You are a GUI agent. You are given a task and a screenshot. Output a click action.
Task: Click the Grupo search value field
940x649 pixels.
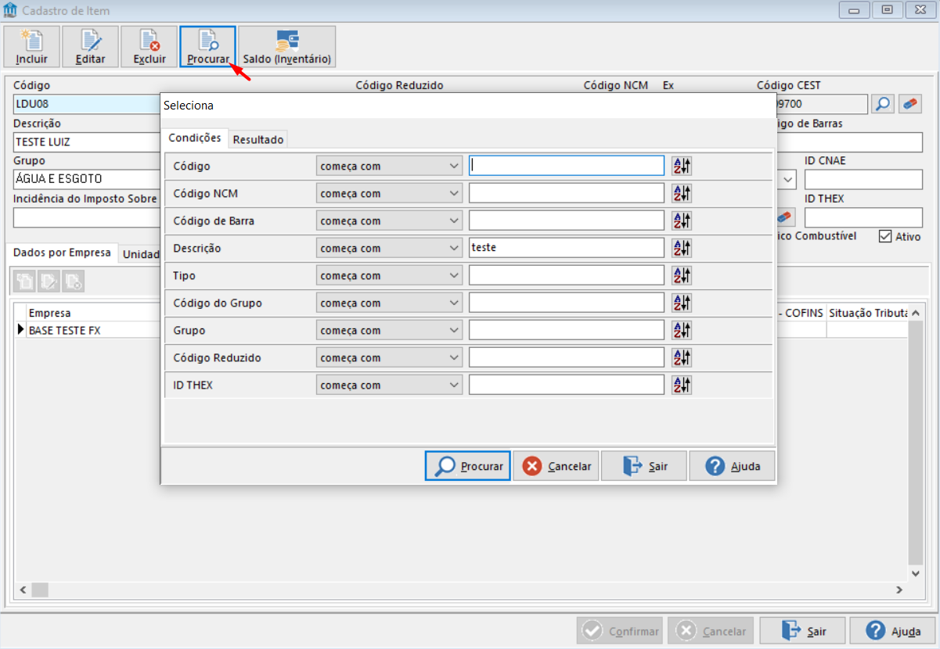567,330
